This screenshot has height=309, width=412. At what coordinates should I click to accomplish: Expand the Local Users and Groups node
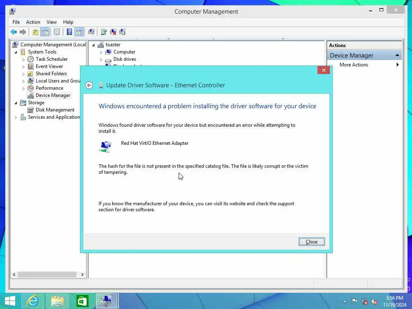pos(23,81)
